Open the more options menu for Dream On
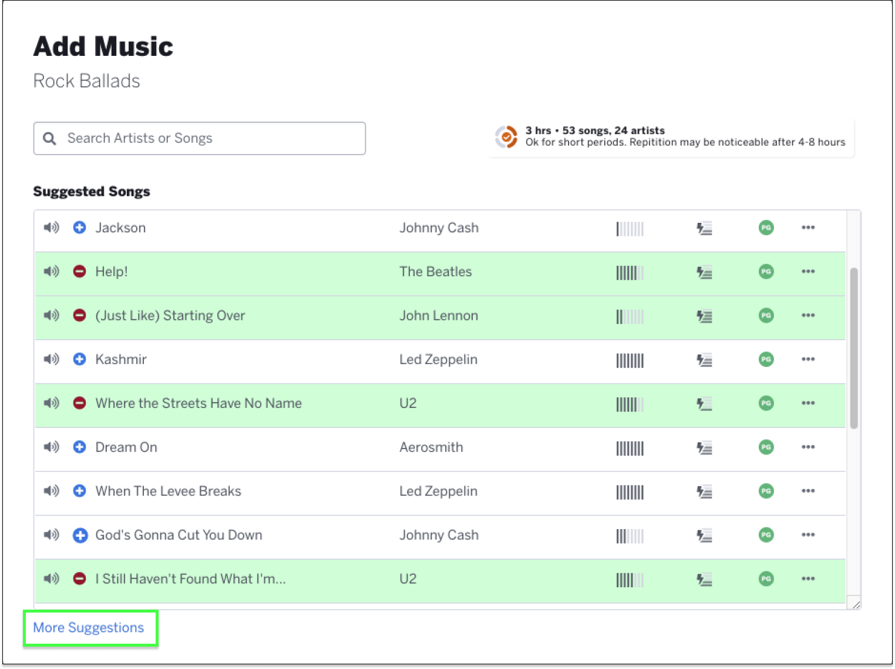This screenshot has width=895, height=669. [x=808, y=447]
